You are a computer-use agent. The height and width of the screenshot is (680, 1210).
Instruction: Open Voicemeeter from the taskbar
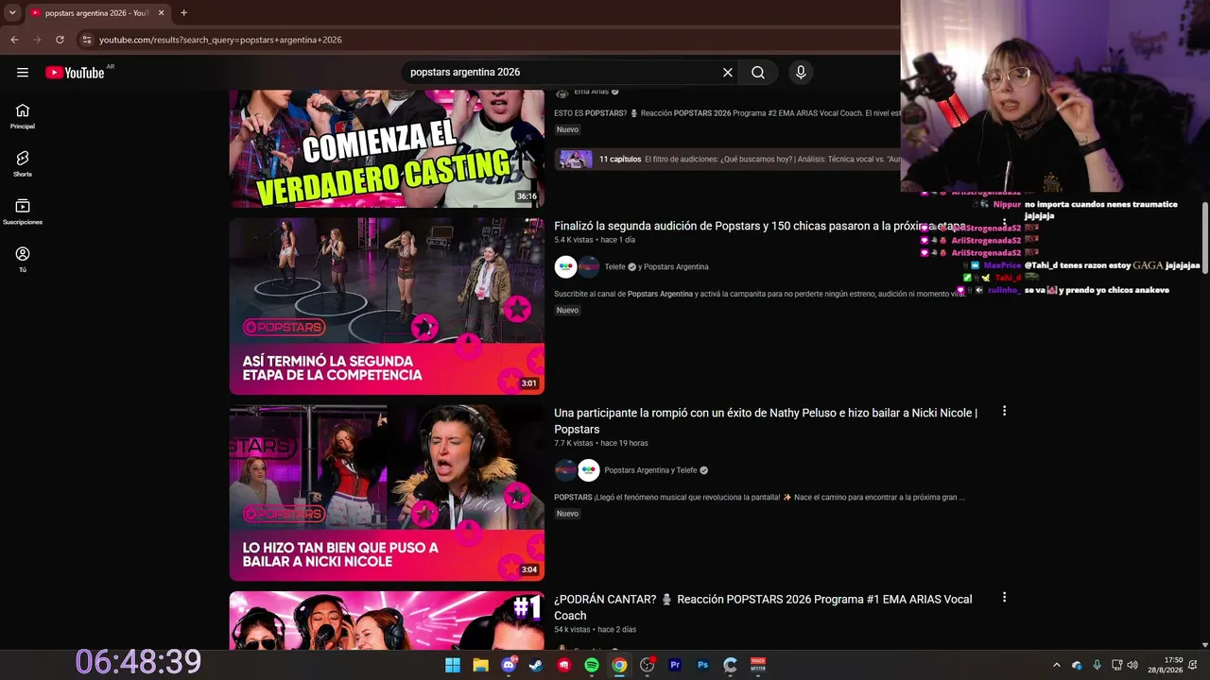[x=758, y=665]
